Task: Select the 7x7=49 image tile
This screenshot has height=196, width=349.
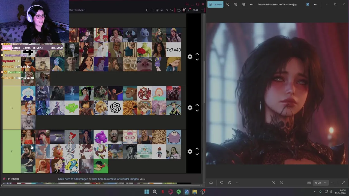Action: (174, 50)
